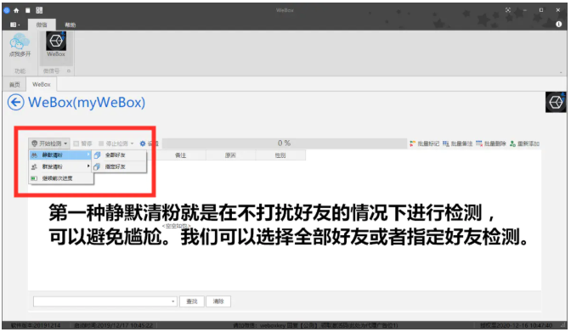The image size is (571, 332).
Task: Click the 0 % progress bar
Action: pyautogui.click(x=285, y=143)
